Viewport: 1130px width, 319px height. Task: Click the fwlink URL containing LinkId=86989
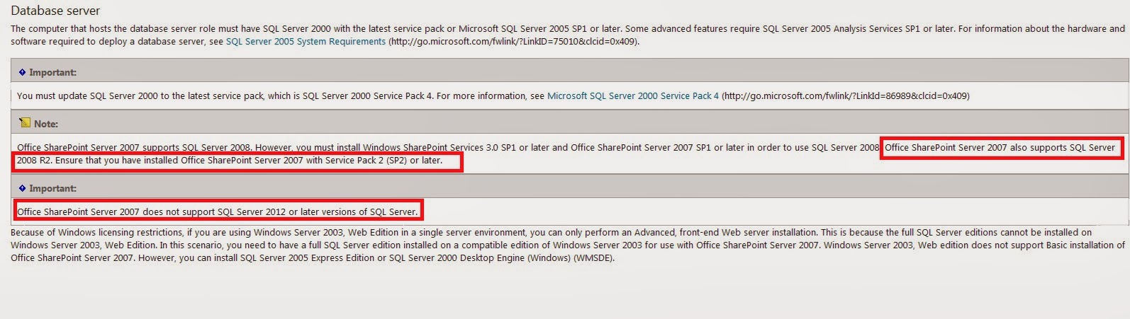pos(846,95)
